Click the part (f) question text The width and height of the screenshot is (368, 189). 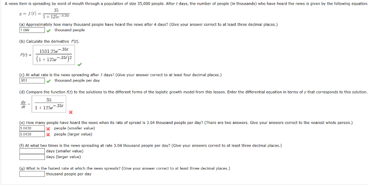click(151, 146)
